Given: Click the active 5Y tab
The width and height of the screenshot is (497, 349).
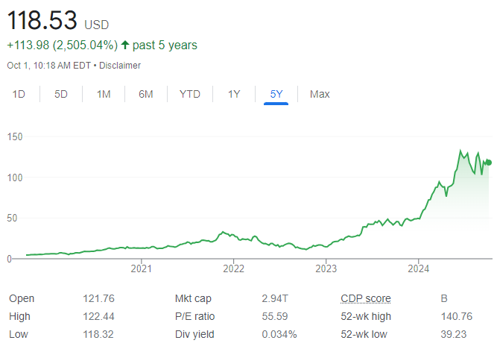Looking at the screenshot, I should (x=276, y=94).
